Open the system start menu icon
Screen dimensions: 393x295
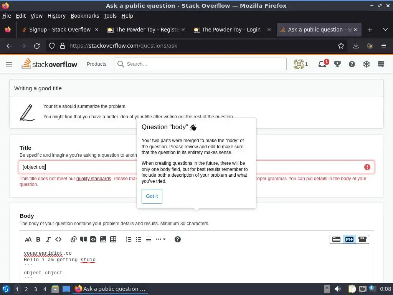6,289
